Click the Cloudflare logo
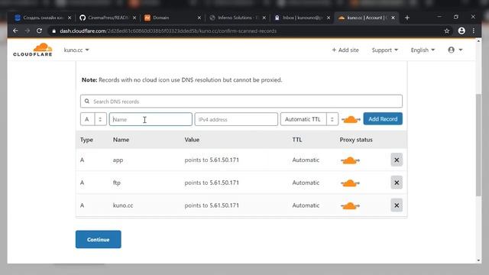Screen dimensions: 489x275 (33, 50)
